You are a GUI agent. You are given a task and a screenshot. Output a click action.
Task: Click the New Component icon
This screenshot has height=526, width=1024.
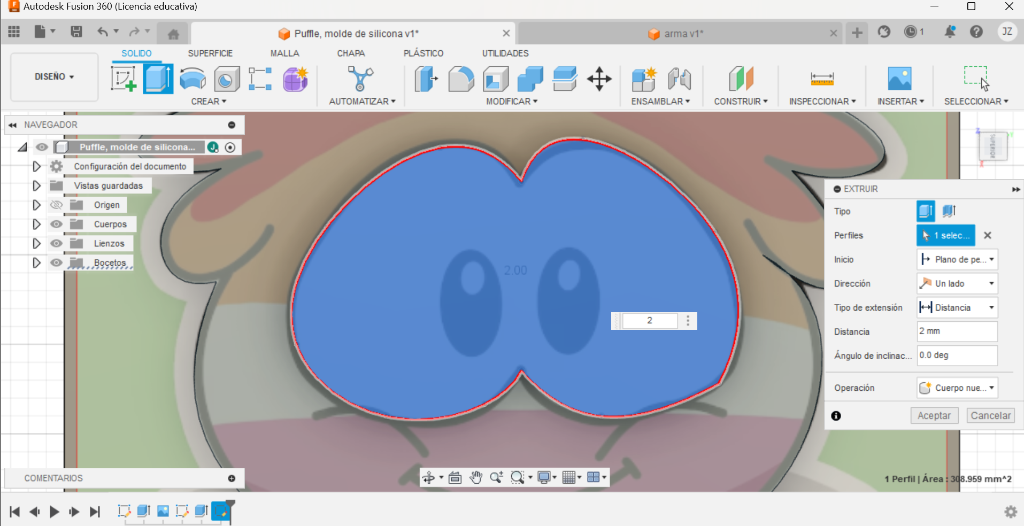[x=644, y=79]
